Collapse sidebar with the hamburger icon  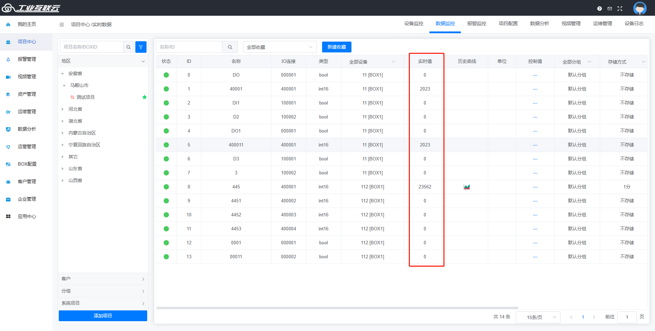click(62, 24)
